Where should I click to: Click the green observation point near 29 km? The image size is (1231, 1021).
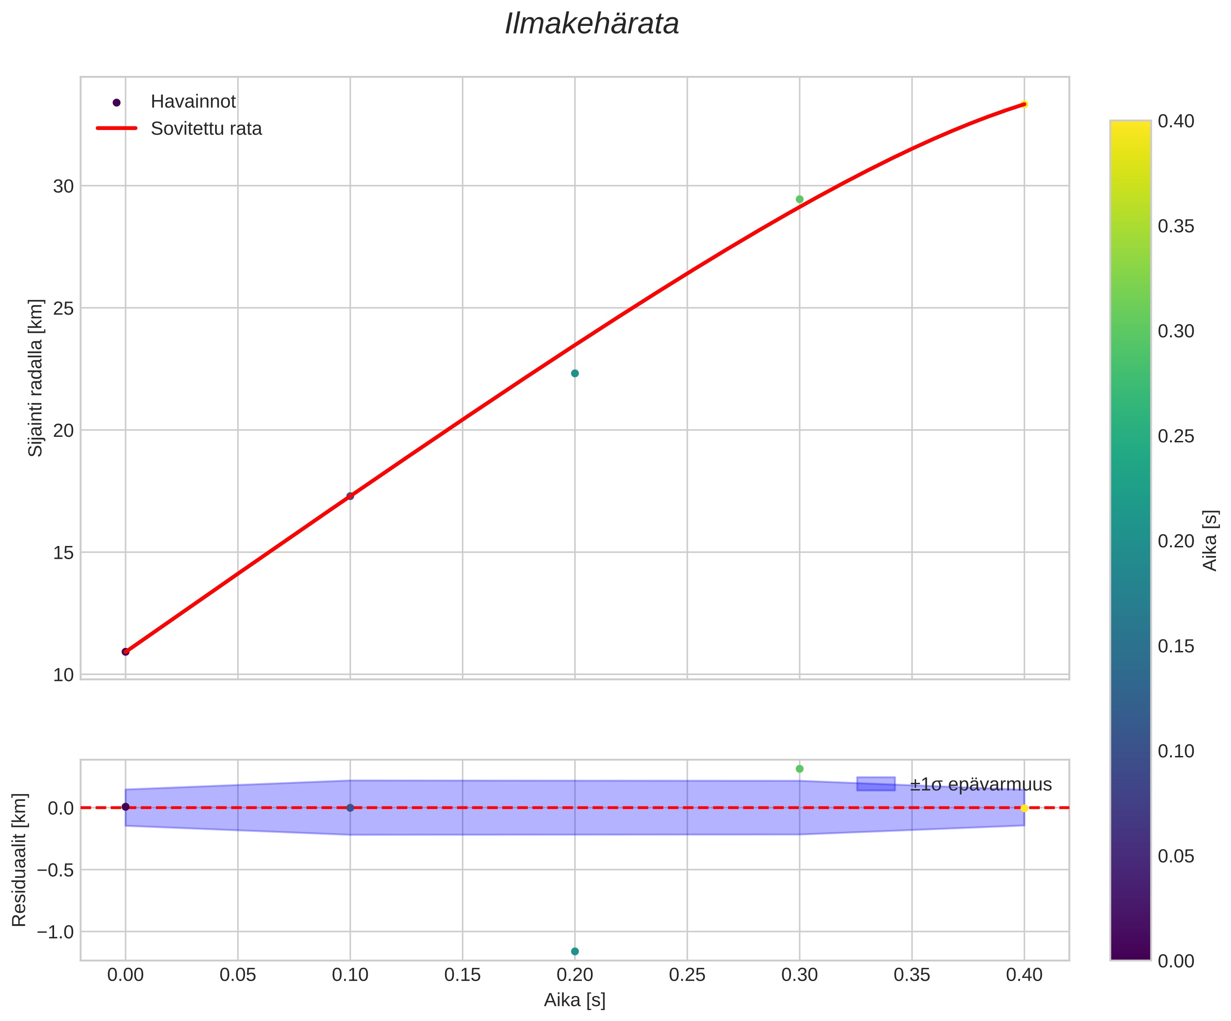pos(800,199)
